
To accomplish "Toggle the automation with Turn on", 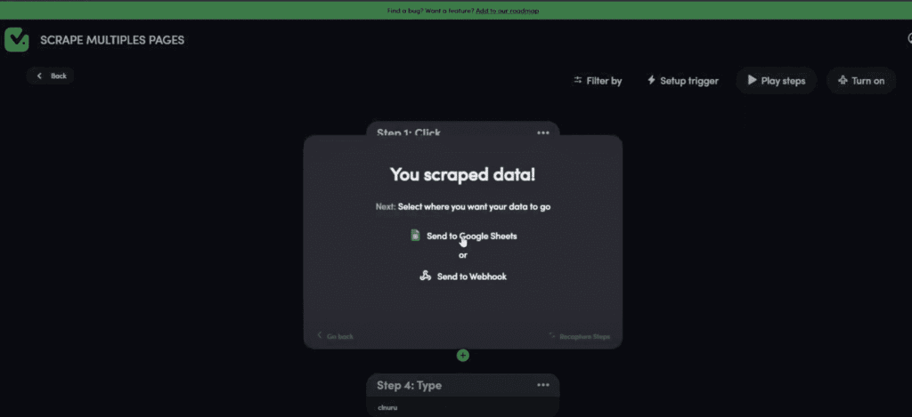I will point(861,81).
